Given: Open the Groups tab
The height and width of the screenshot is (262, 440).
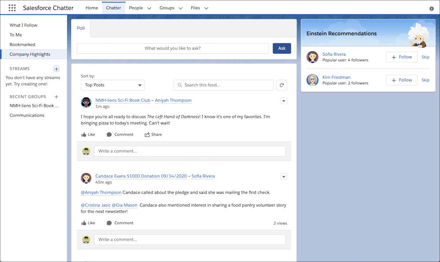Looking at the screenshot, I should point(167,8).
